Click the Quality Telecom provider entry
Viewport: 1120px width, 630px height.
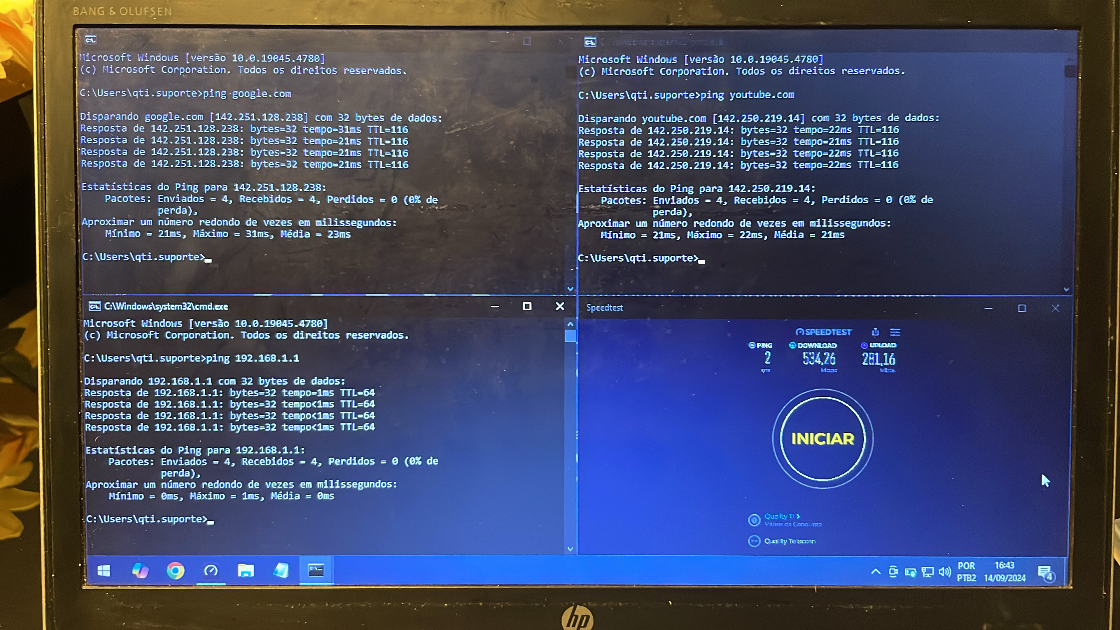click(789, 541)
